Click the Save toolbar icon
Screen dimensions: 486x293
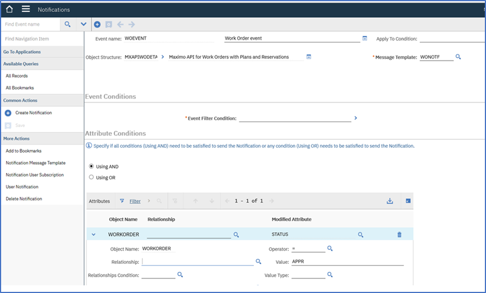pyautogui.click(x=109, y=25)
